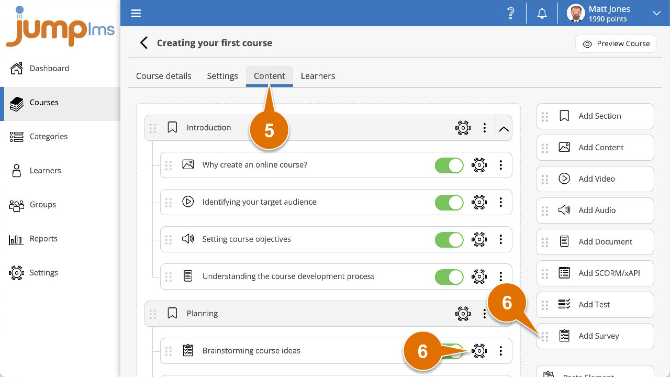Open settings gear for Introduction section
This screenshot has height=377, width=670.
463,128
